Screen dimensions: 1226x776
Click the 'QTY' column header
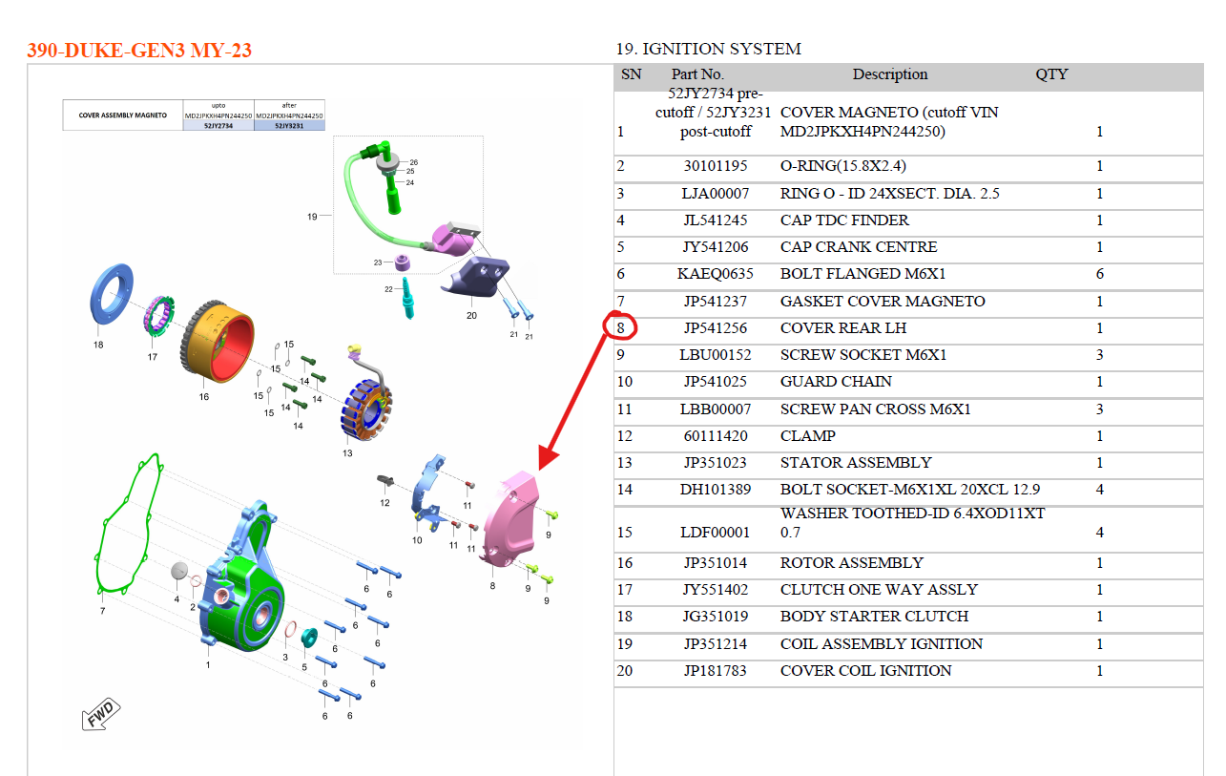1051,74
